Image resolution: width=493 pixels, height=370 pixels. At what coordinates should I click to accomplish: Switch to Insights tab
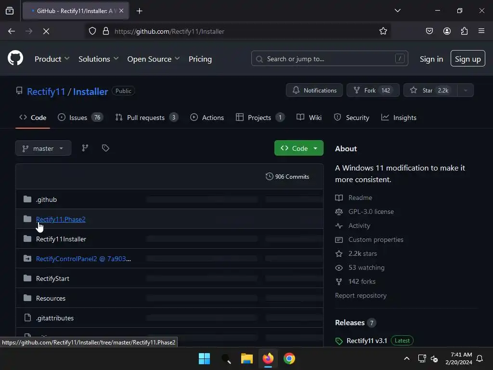tap(399, 118)
